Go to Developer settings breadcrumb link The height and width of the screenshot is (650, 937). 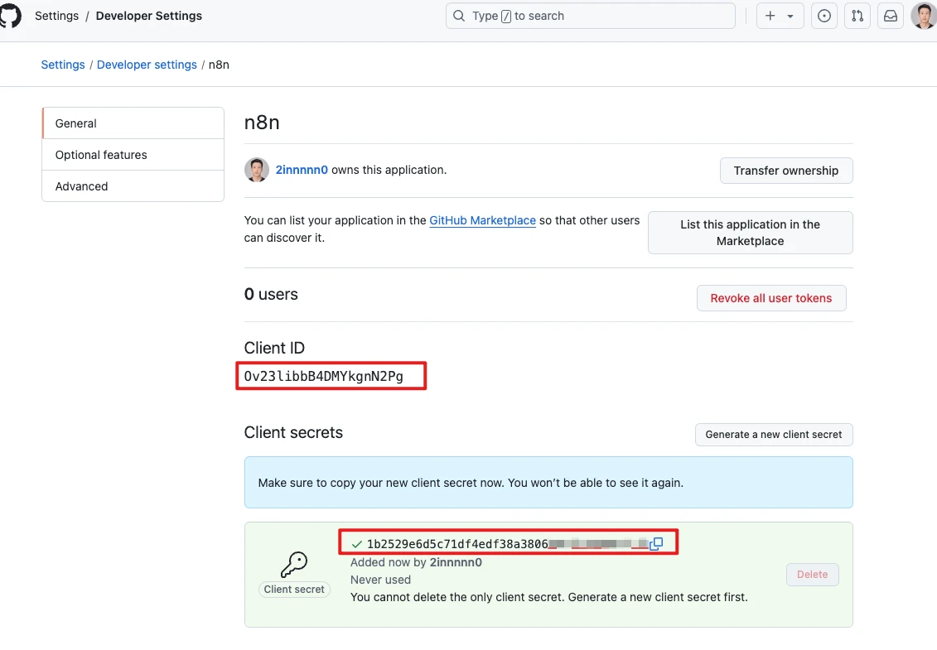(147, 65)
